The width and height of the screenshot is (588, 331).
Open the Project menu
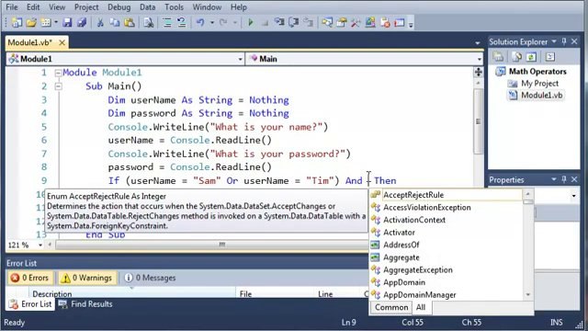[x=86, y=7]
